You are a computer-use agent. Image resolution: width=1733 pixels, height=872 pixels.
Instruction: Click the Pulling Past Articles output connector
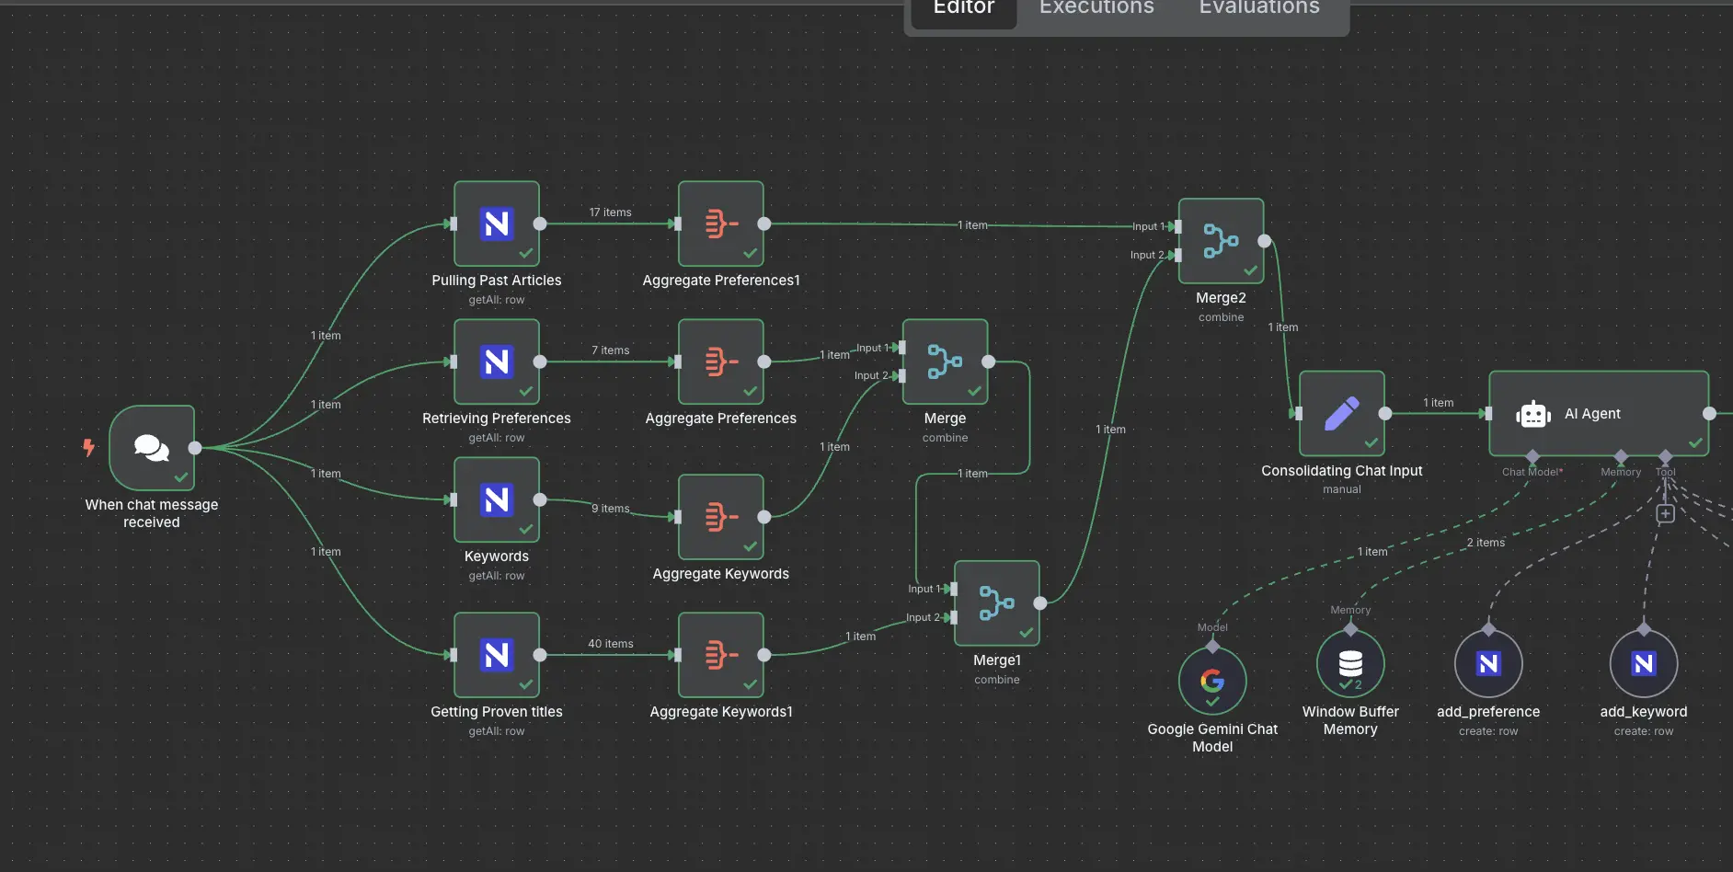pos(540,224)
